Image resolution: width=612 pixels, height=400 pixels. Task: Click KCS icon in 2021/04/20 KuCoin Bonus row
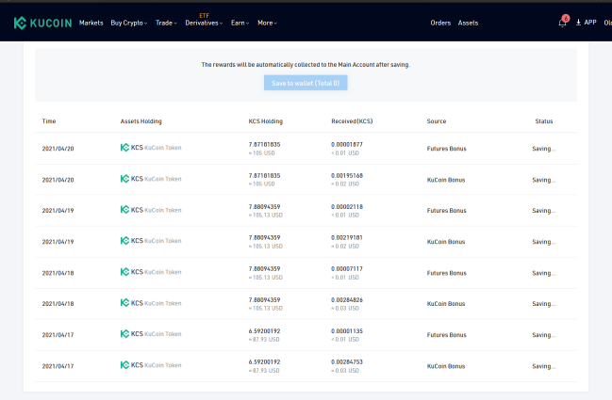coord(124,179)
